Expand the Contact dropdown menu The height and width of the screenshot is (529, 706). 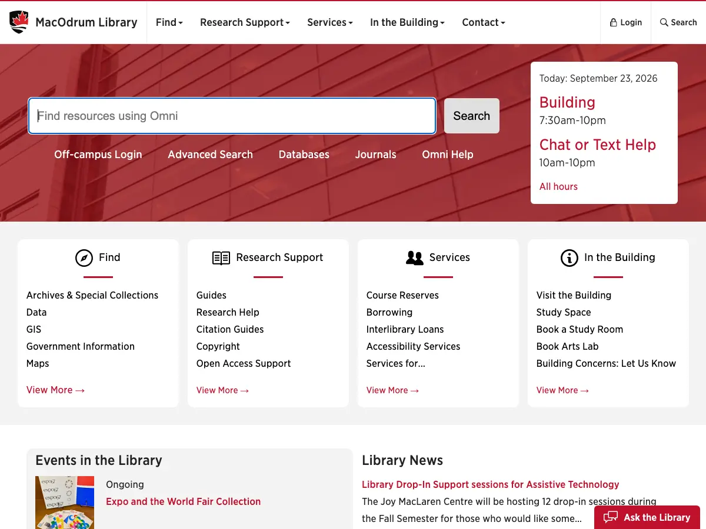click(484, 22)
